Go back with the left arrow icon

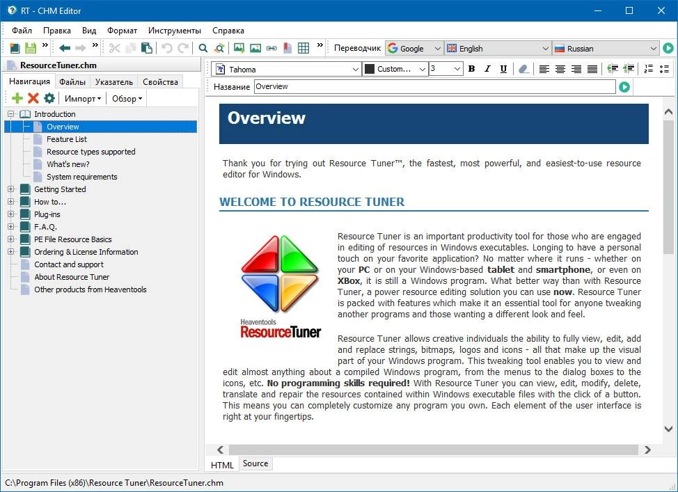pos(65,48)
